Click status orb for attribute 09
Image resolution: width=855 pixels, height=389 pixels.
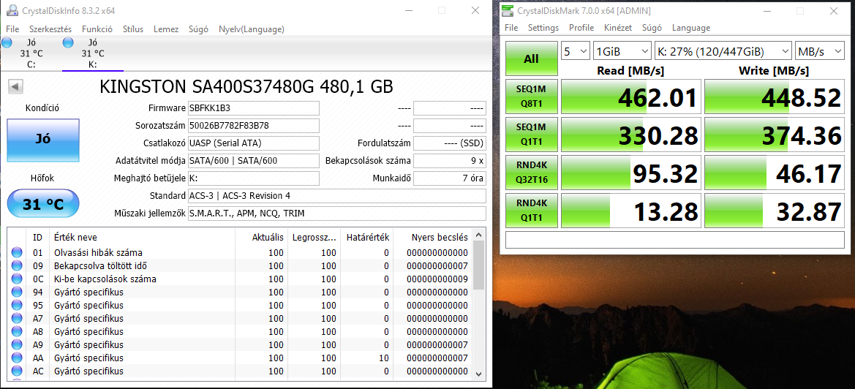pos(17,266)
